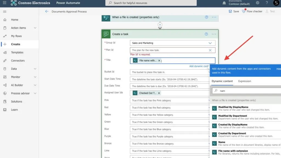Open Monitor in sidebar

tap(16, 77)
